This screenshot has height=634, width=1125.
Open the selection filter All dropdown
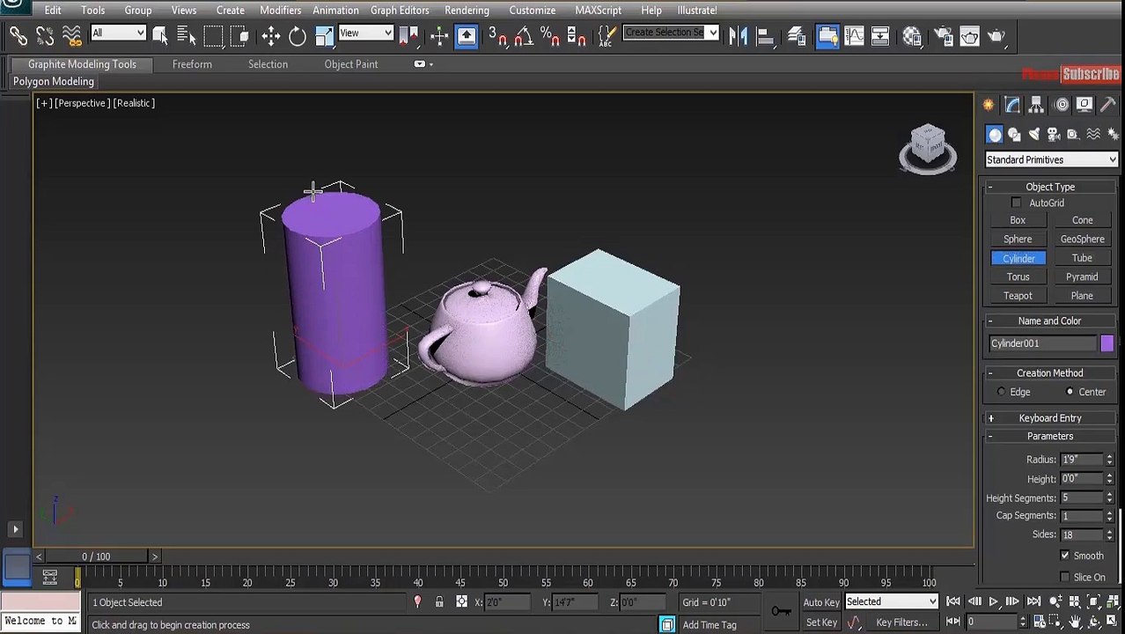tap(118, 33)
